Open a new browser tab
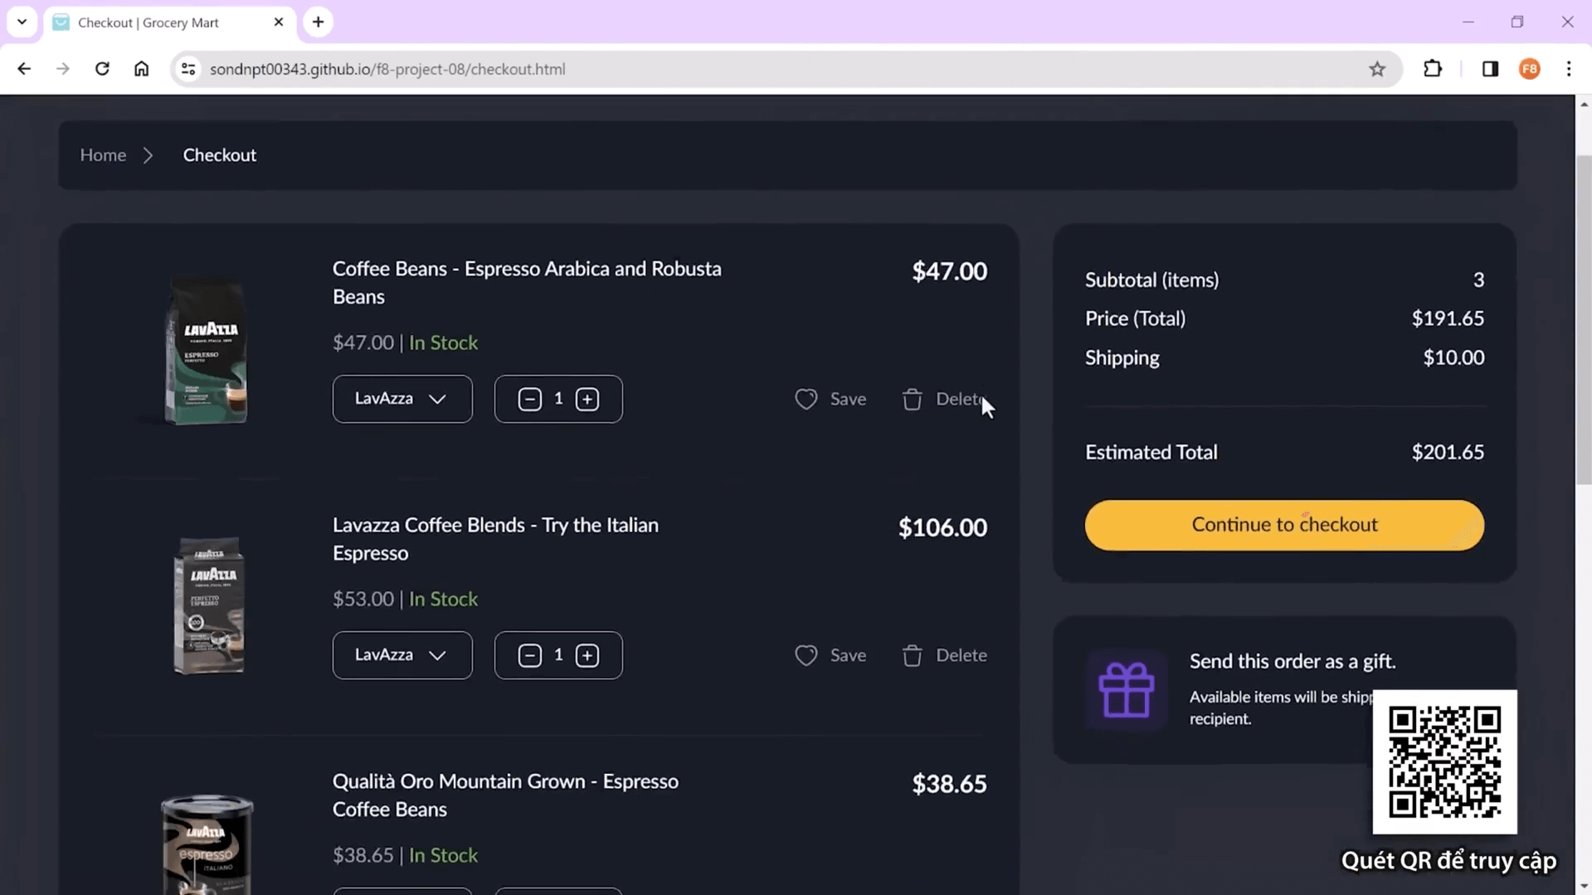This screenshot has width=1592, height=895. point(319,22)
